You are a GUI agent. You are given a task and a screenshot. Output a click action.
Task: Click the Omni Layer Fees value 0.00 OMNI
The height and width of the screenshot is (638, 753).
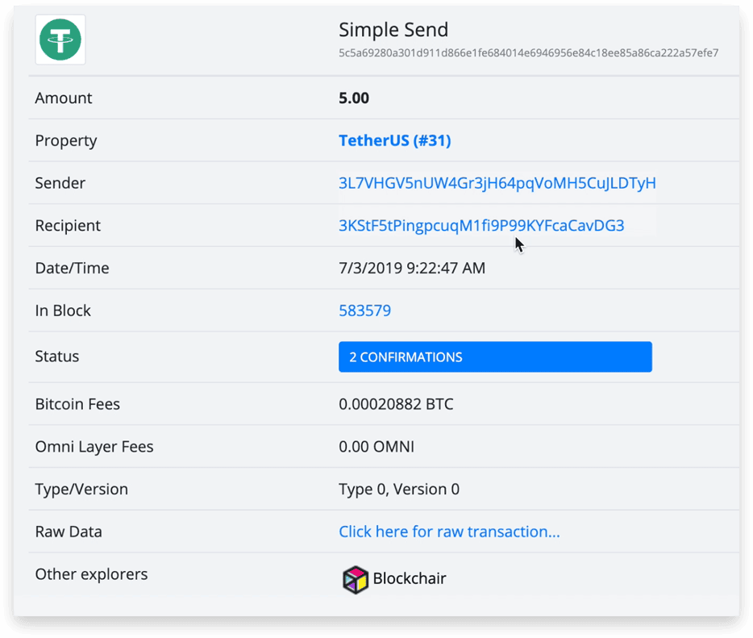(376, 447)
